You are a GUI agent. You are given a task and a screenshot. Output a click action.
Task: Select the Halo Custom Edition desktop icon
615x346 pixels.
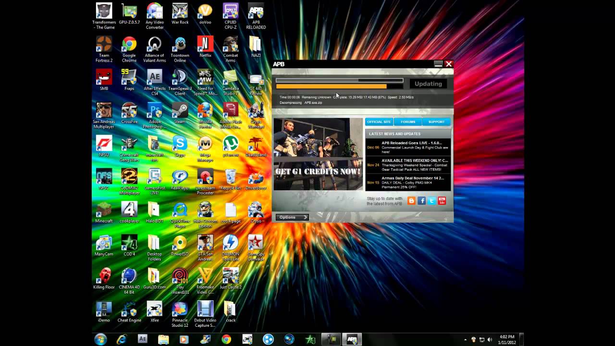(205, 215)
